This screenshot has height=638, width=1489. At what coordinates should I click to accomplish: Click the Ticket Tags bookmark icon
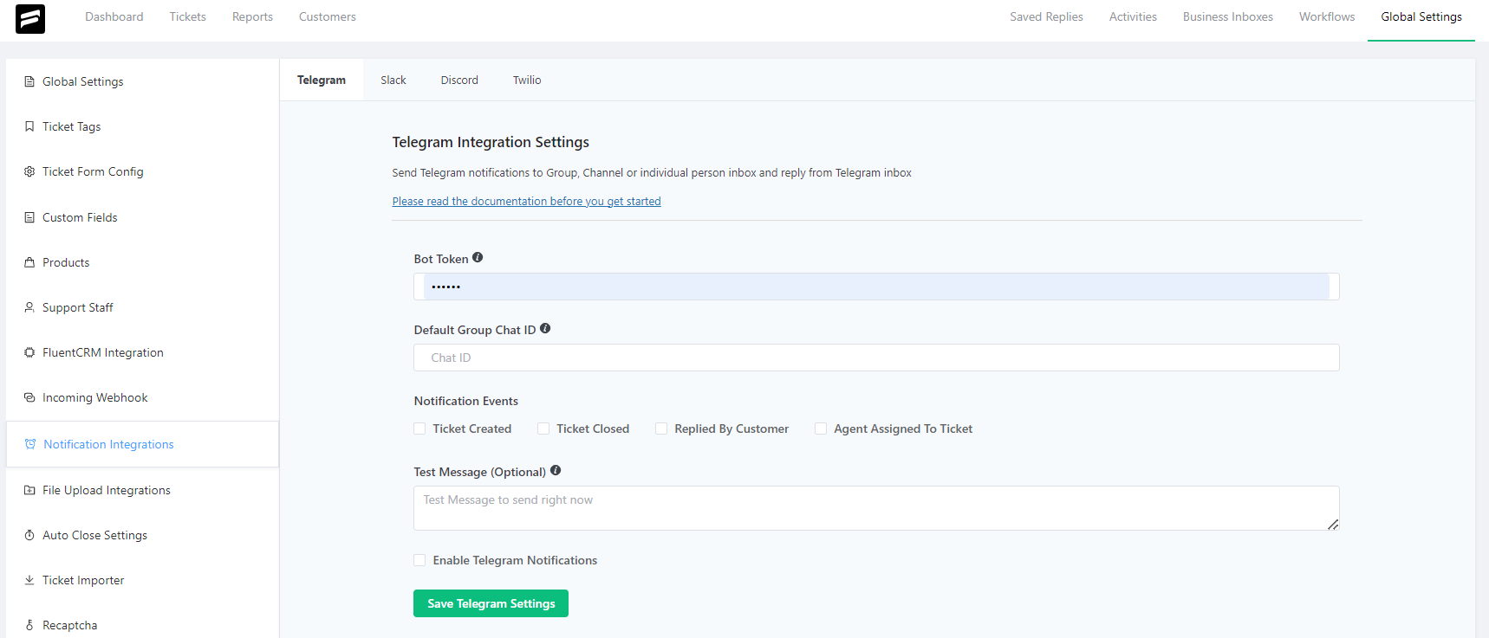pos(29,126)
